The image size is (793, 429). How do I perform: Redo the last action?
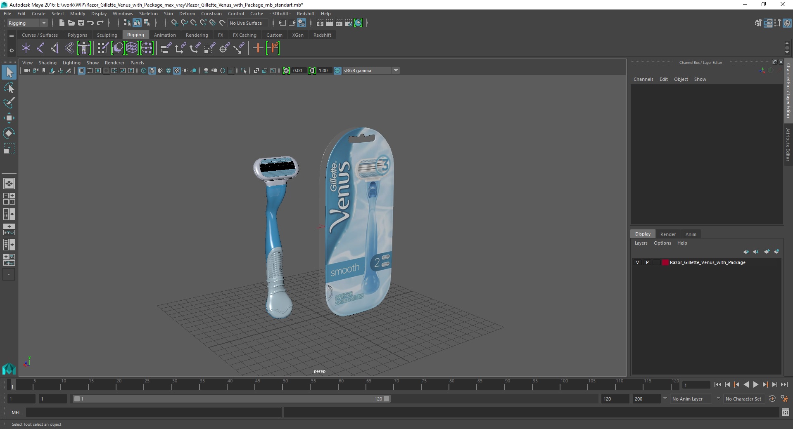(x=100, y=23)
